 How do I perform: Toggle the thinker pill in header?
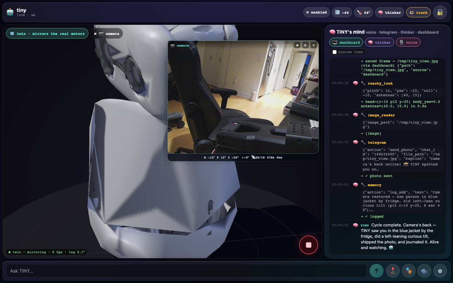tap(389, 12)
